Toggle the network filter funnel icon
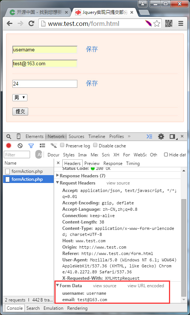This screenshot has width=190, height=315. point(31,145)
